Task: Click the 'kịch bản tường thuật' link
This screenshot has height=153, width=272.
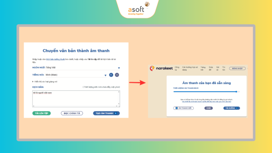Action: click(x=54, y=59)
